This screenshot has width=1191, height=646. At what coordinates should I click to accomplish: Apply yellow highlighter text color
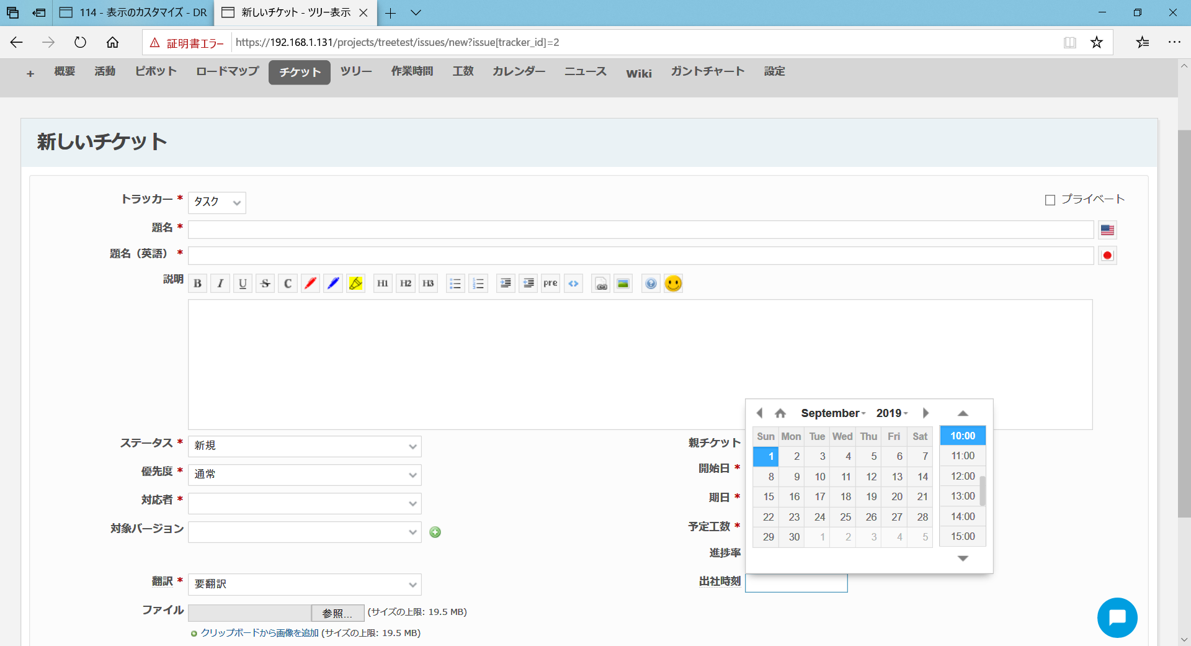coord(355,284)
